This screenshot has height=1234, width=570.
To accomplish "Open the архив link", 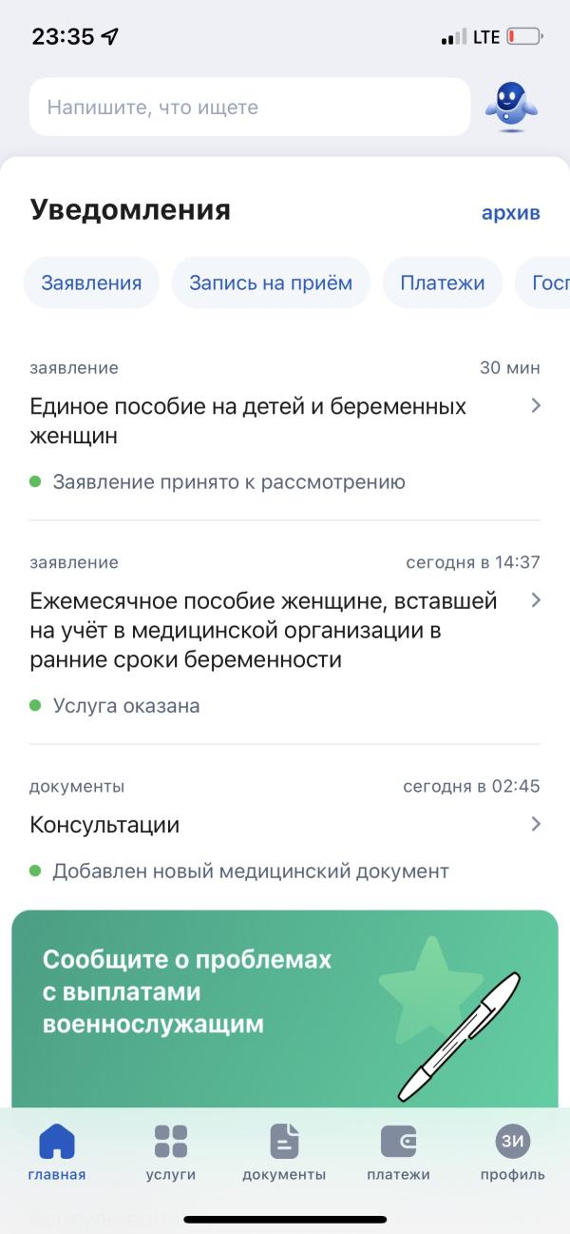I will [511, 212].
